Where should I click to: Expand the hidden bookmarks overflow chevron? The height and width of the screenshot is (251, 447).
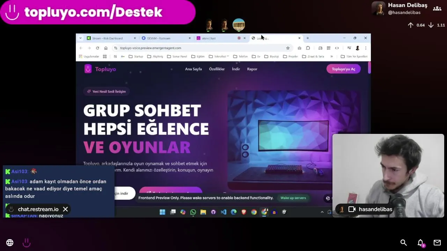(x=331, y=56)
